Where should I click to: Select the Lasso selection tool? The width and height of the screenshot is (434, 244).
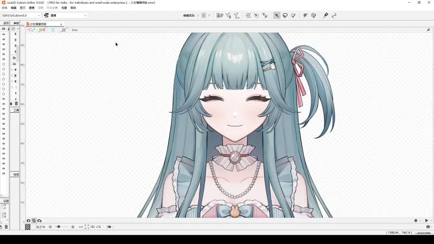(x=285, y=16)
